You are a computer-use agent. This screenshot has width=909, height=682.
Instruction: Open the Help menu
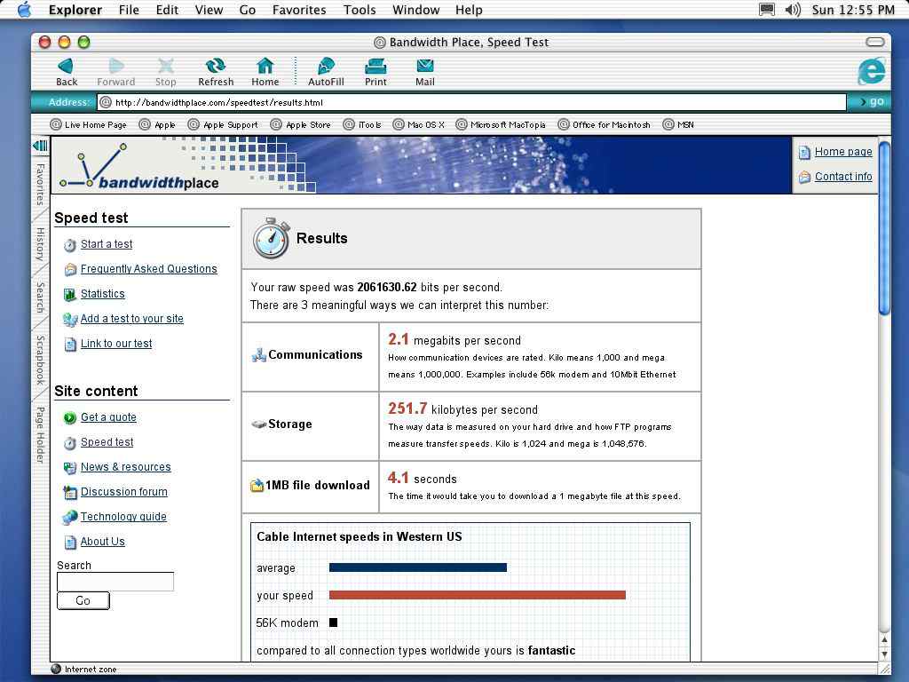coord(469,10)
